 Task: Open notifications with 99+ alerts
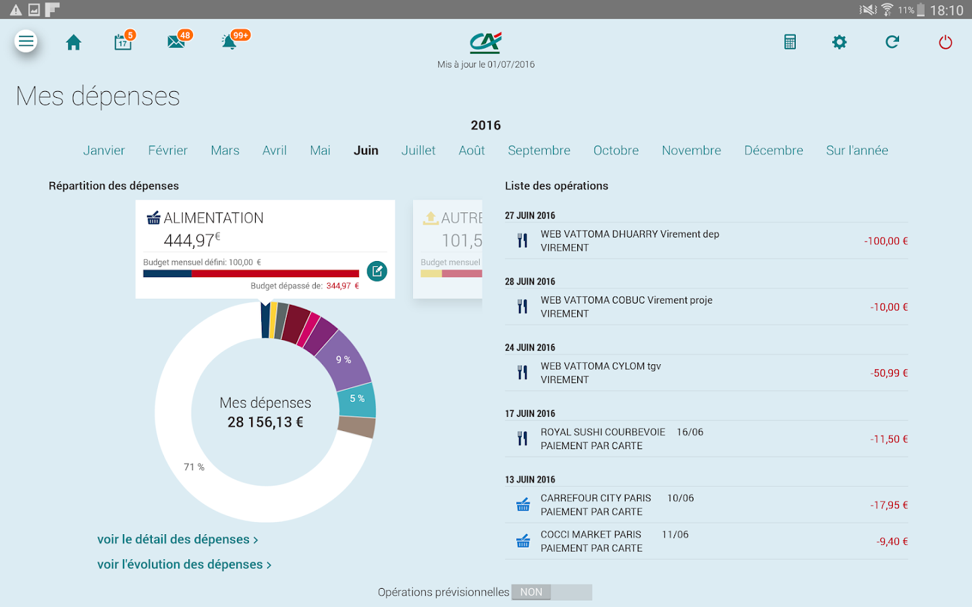[x=230, y=42]
